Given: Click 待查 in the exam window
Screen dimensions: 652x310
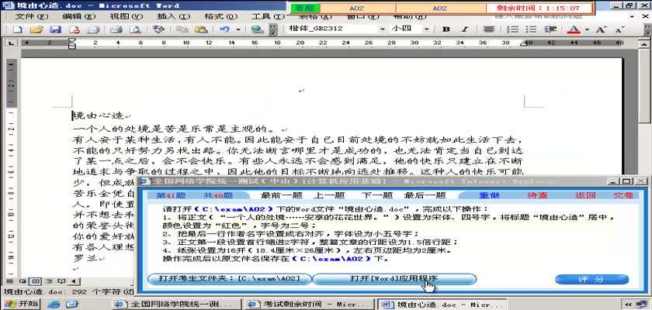Looking at the screenshot, I should click(x=537, y=195).
